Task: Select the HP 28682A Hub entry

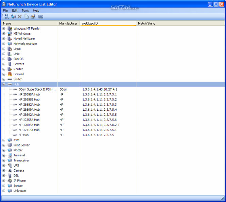Action: pos(29,105)
